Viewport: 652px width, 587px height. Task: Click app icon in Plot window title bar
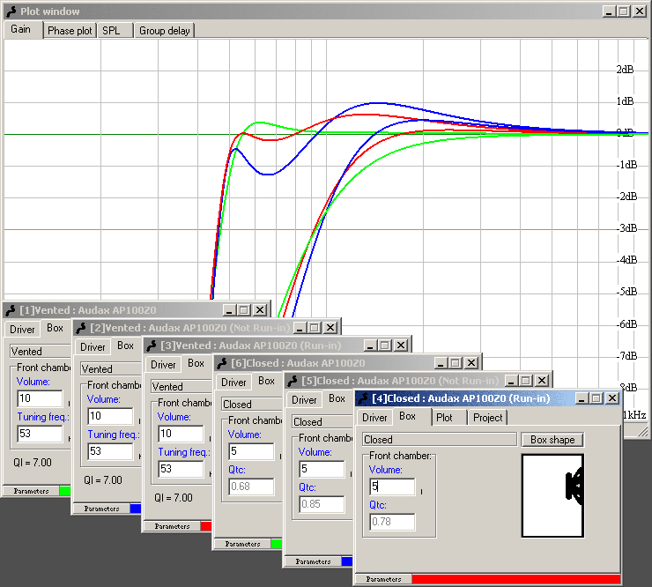(x=11, y=11)
